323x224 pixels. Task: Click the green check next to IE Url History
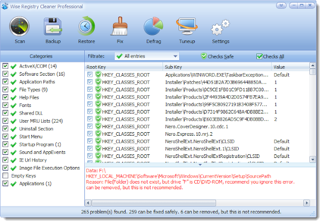point(14,160)
